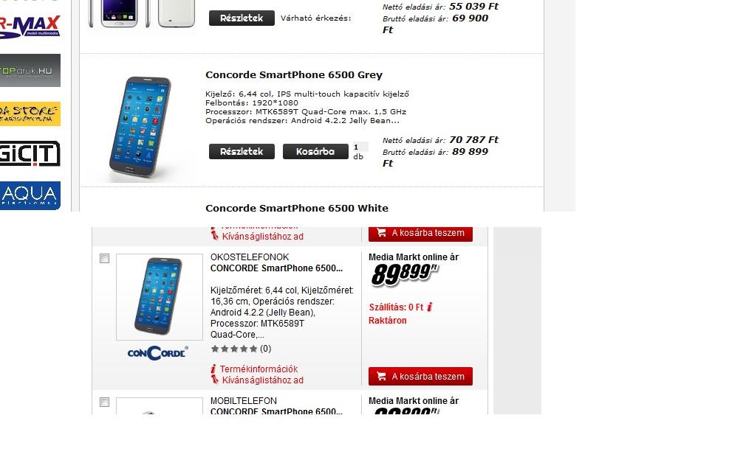Open the GiCiT partner logo

pos(30,153)
